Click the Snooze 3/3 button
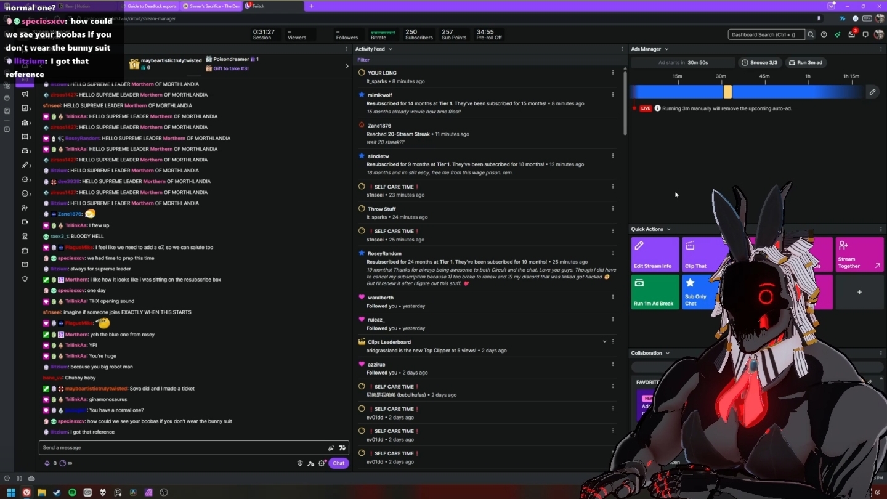The image size is (887, 499). click(x=759, y=62)
